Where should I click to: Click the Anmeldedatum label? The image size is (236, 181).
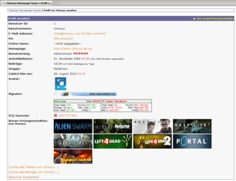coord(21,59)
